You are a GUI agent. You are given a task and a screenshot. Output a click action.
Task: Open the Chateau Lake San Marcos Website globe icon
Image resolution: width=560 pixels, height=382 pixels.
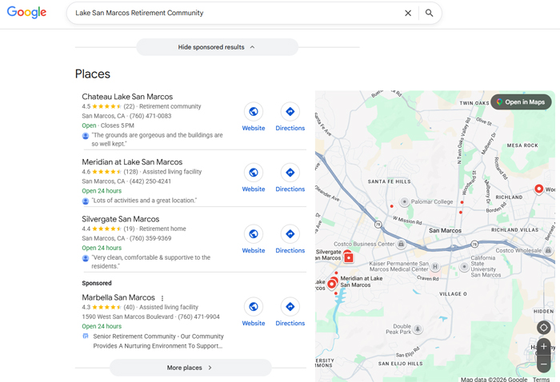254,112
